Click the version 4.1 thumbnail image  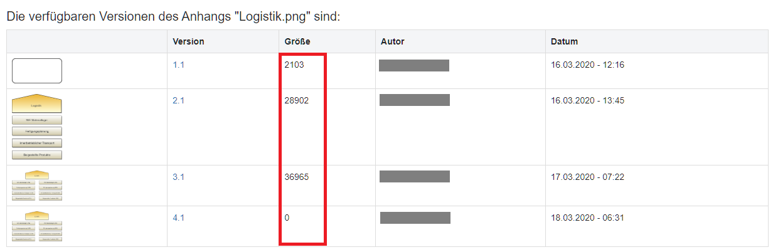[x=37, y=226]
